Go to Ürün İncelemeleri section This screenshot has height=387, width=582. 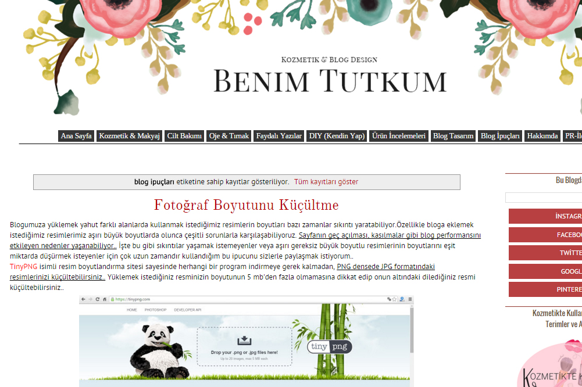tap(399, 136)
